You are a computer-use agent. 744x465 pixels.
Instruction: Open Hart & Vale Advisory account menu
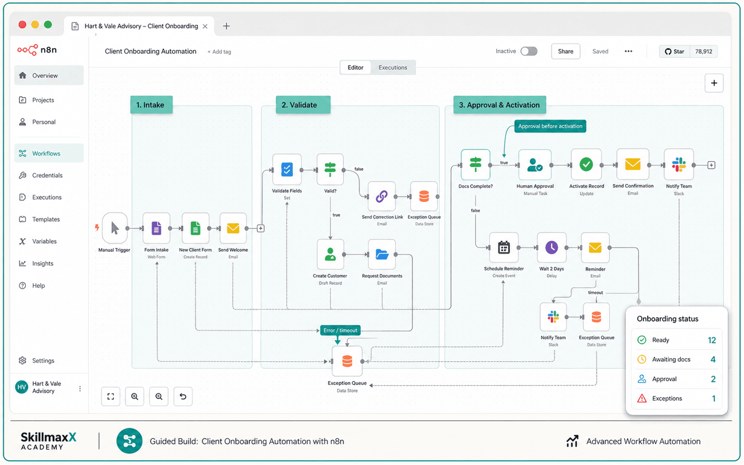point(80,388)
